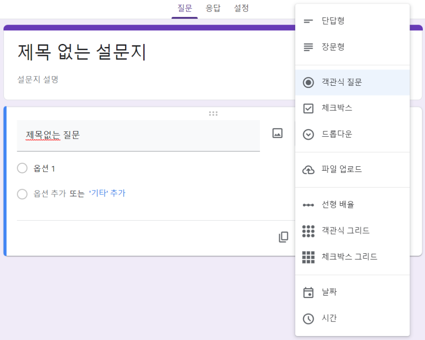Screen dimensions: 425x340
Task: Edit the 제목없는 질문 question field
Action: [x=138, y=135]
